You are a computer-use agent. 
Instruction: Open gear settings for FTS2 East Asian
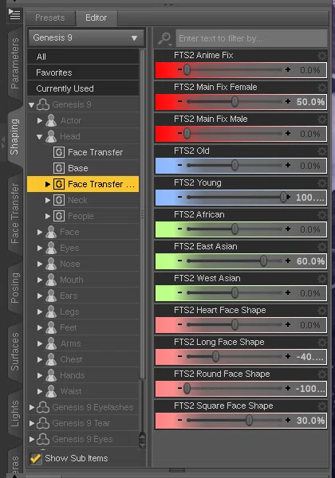321,247
